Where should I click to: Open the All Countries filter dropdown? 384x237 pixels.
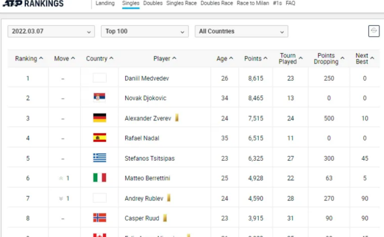point(241,31)
